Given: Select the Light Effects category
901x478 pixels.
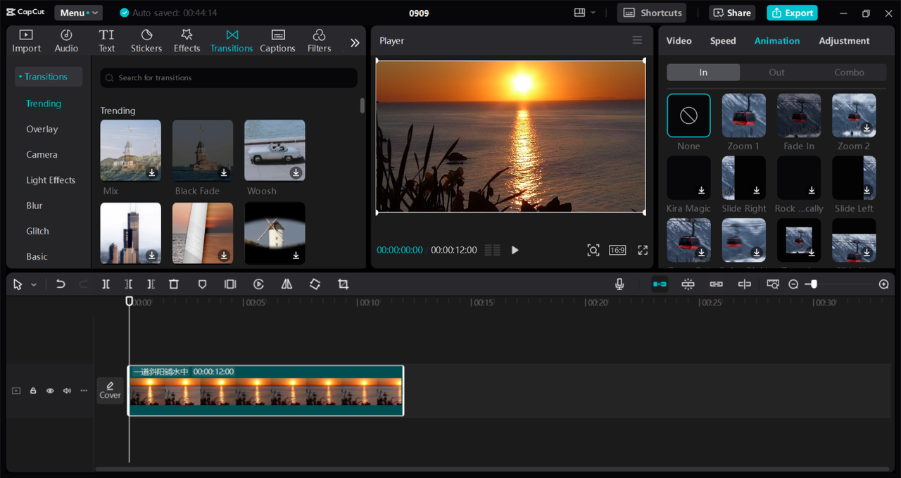Looking at the screenshot, I should pos(51,180).
